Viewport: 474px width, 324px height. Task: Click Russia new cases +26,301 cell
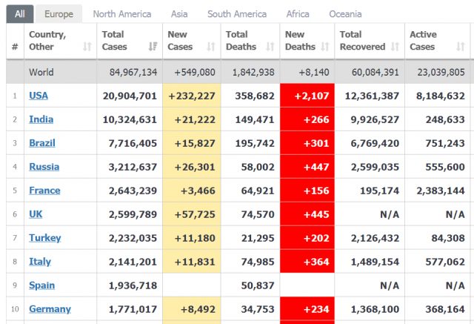pyautogui.click(x=192, y=167)
